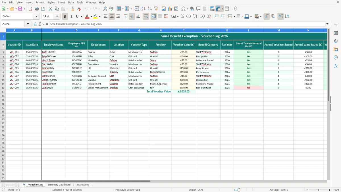
Task: Open the File menu
Action: click(4, 2)
